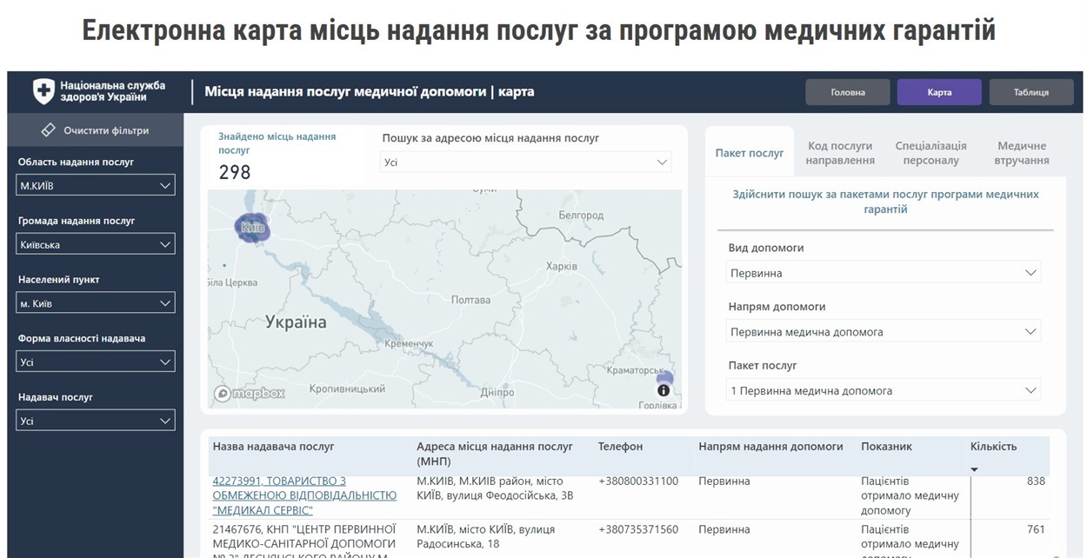Expand the Форма власності надавача dropdown
This screenshot has width=1087, height=558.
point(96,362)
